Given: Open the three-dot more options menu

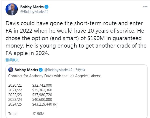Looking at the screenshot, I should [145, 7].
